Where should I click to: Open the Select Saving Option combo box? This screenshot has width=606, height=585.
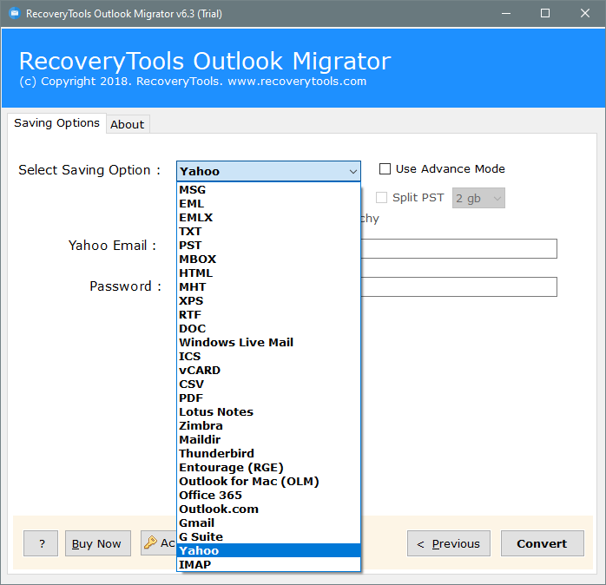coord(268,171)
